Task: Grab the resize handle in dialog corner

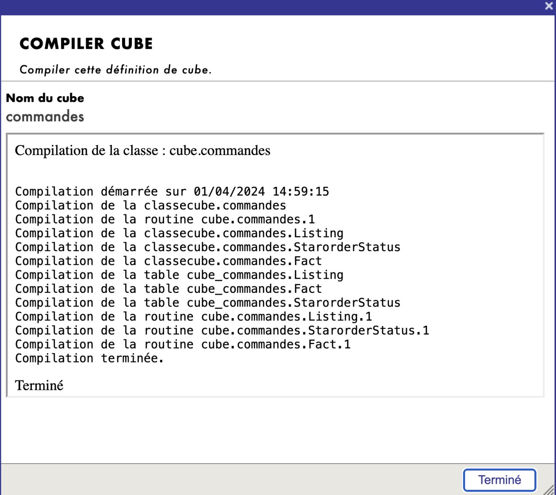Action: [549, 490]
